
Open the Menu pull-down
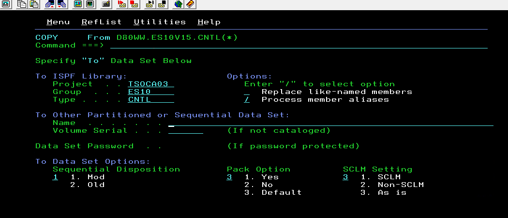coord(59,22)
